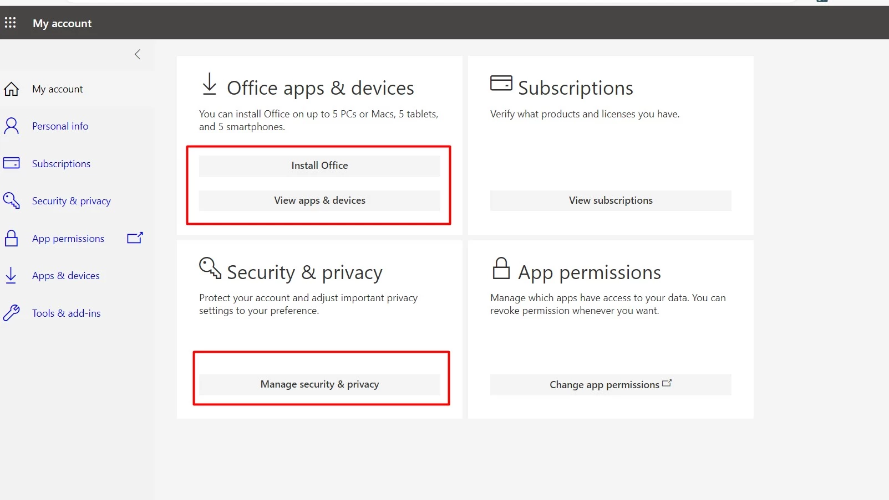The width and height of the screenshot is (889, 500).
Task: Click View subscriptions button
Action: (x=611, y=200)
